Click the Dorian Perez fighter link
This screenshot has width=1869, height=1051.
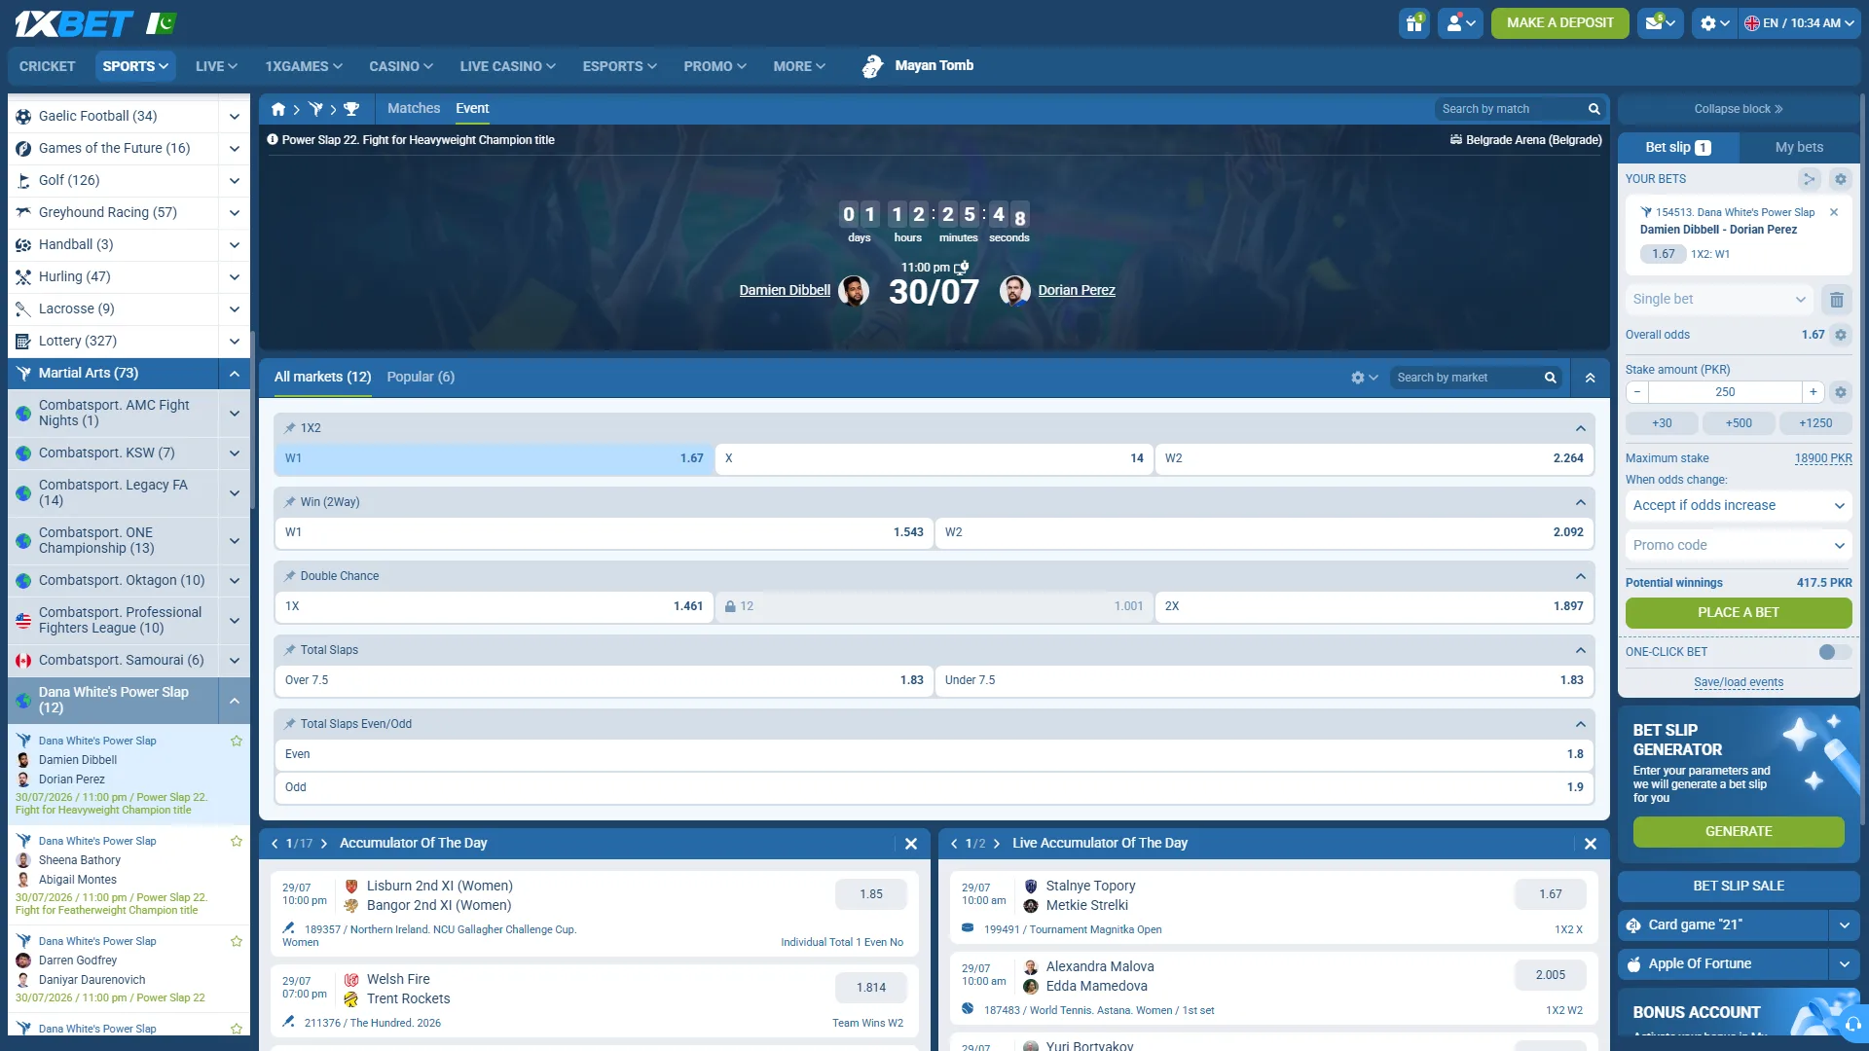point(1076,291)
